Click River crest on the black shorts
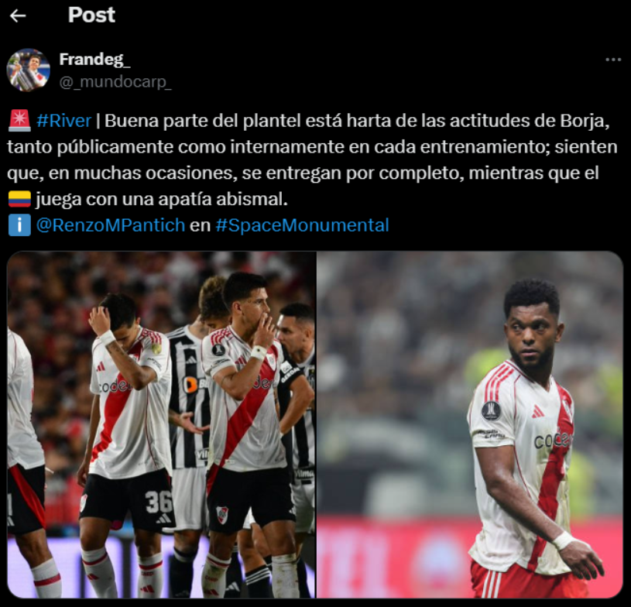Image resolution: width=631 pixels, height=607 pixels. coord(222,515)
